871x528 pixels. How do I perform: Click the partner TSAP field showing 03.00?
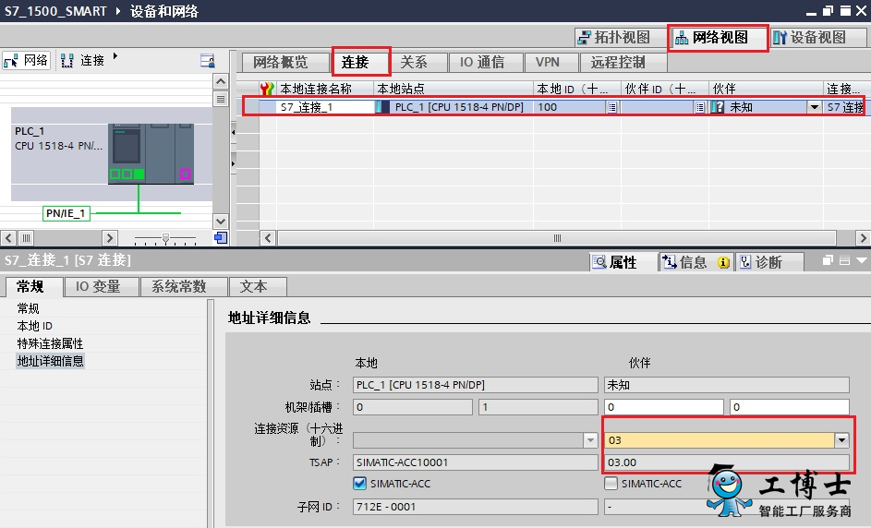727,462
